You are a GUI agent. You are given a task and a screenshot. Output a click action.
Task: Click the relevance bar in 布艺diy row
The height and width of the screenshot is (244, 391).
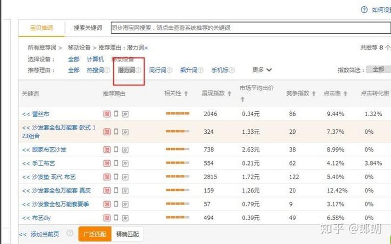[177, 217]
